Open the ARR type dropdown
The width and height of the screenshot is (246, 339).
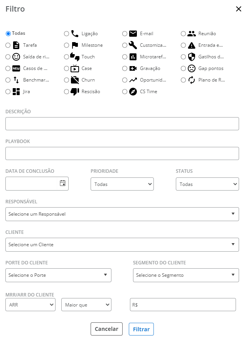point(30,305)
